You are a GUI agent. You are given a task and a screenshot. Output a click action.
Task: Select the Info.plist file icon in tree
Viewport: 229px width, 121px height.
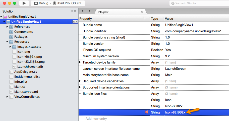(x=11, y=81)
